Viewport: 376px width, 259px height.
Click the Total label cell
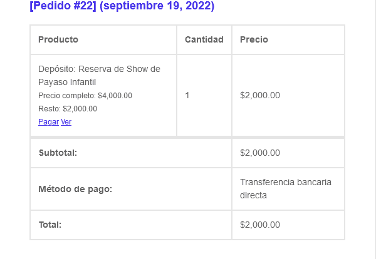tap(50, 225)
